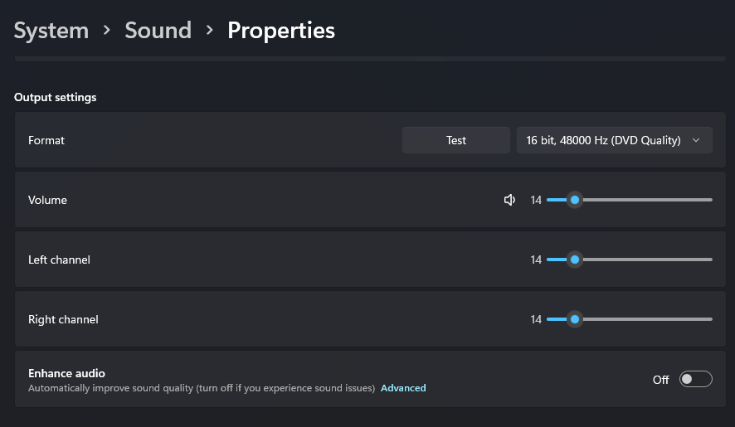Click the Enhance audio title
Viewport: 735px width, 427px height.
click(x=66, y=374)
